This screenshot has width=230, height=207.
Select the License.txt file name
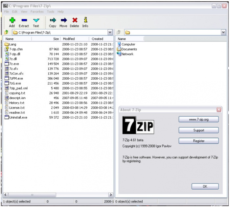click(x=17, y=108)
